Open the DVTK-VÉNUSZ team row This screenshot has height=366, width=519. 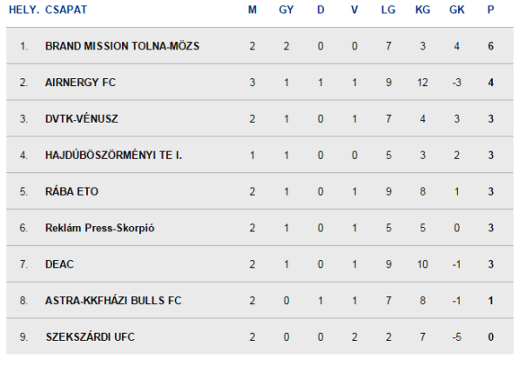[x=259, y=118]
